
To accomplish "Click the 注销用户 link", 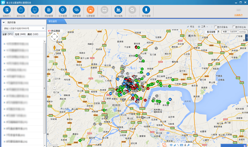I will [x=238, y=15].
